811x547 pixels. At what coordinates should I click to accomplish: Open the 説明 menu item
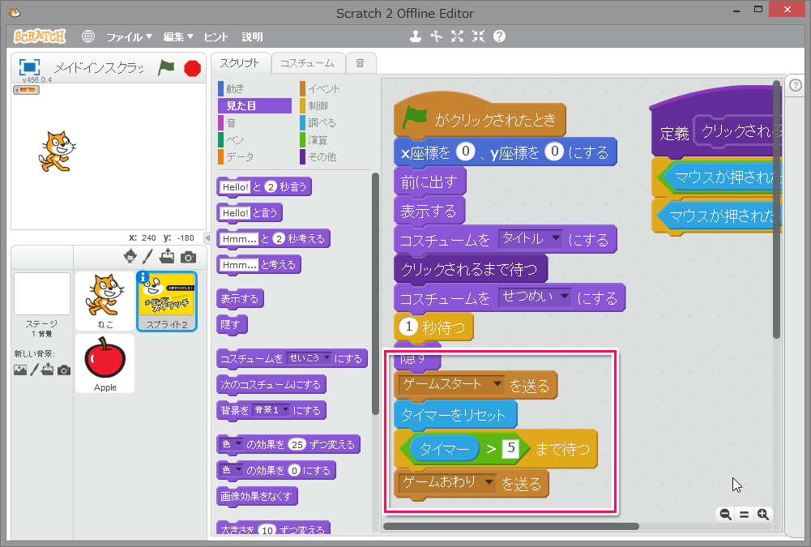(x=253, y=36)
